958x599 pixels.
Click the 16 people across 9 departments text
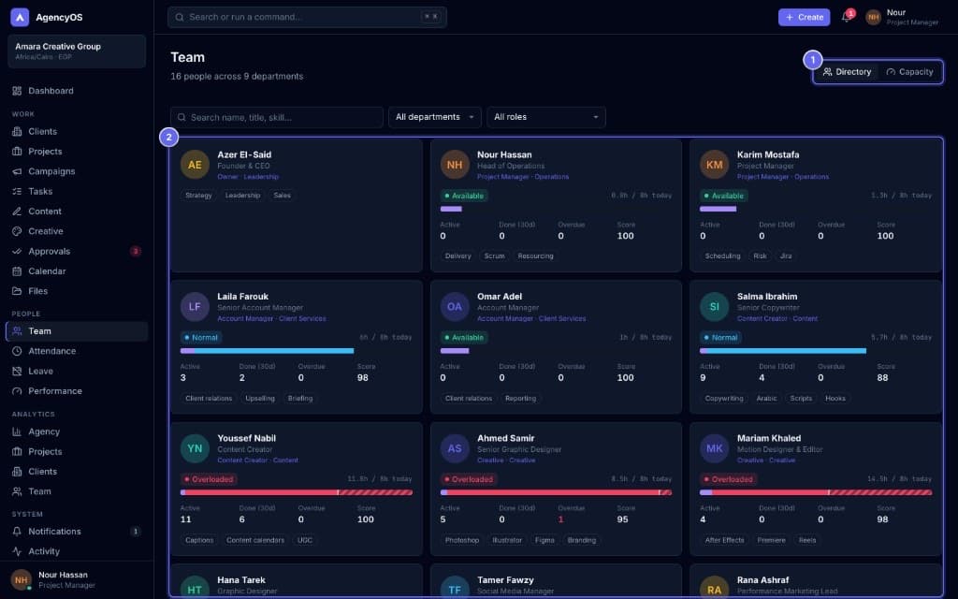click(x=237, y=77)
